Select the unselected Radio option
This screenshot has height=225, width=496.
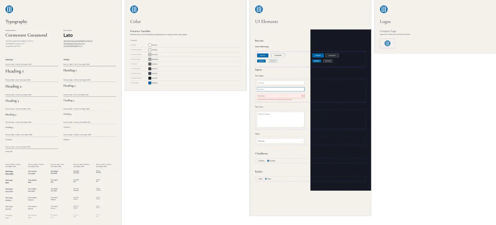pyautogui.click(x=257, y=179)
